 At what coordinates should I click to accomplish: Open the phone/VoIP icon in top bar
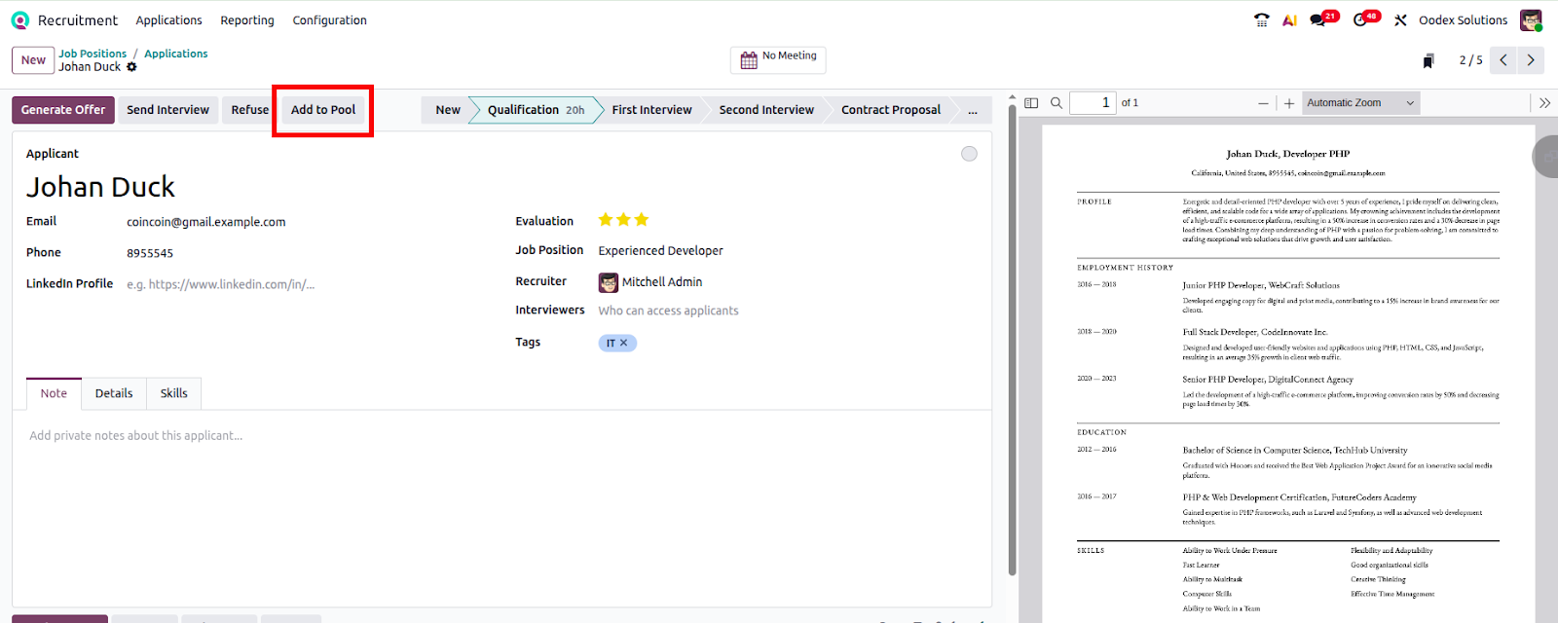(1262, 19)
